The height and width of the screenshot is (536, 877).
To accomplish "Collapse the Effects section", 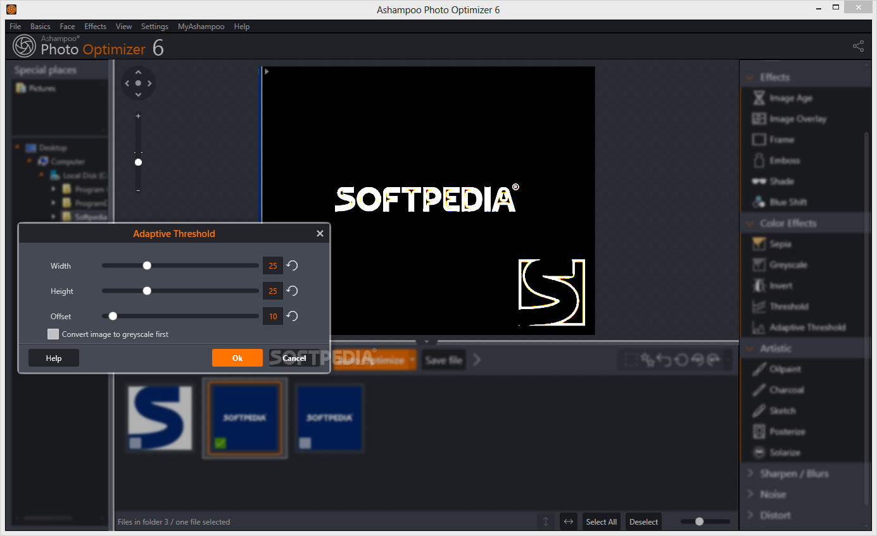I will pyautogui.click(x=751, y=77).
